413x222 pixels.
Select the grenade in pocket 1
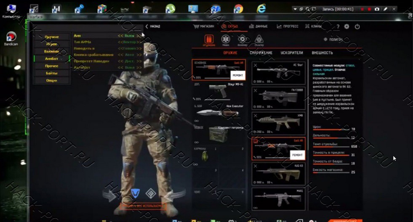(205, 157)
